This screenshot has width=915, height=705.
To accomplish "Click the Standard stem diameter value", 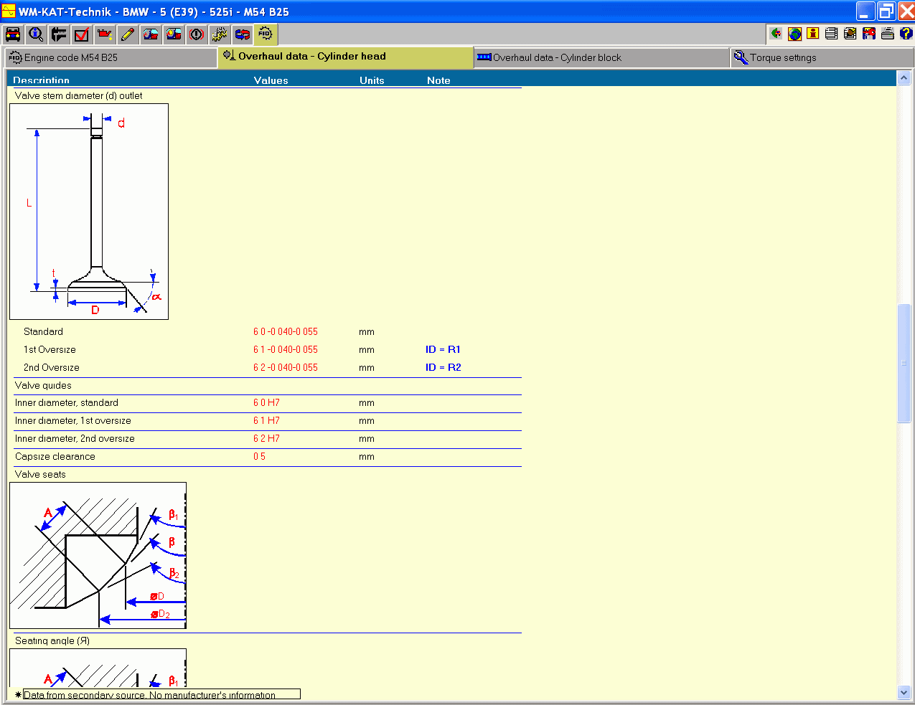I will 285,331.
